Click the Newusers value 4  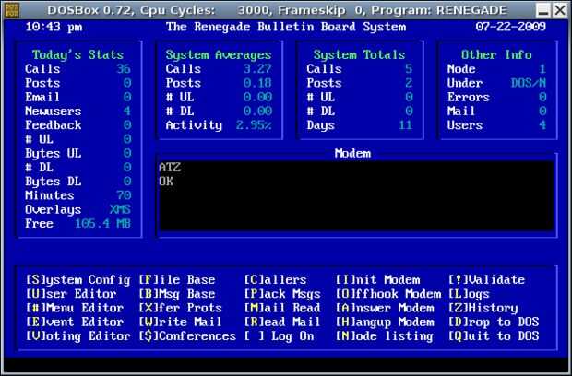pos(127,112)
